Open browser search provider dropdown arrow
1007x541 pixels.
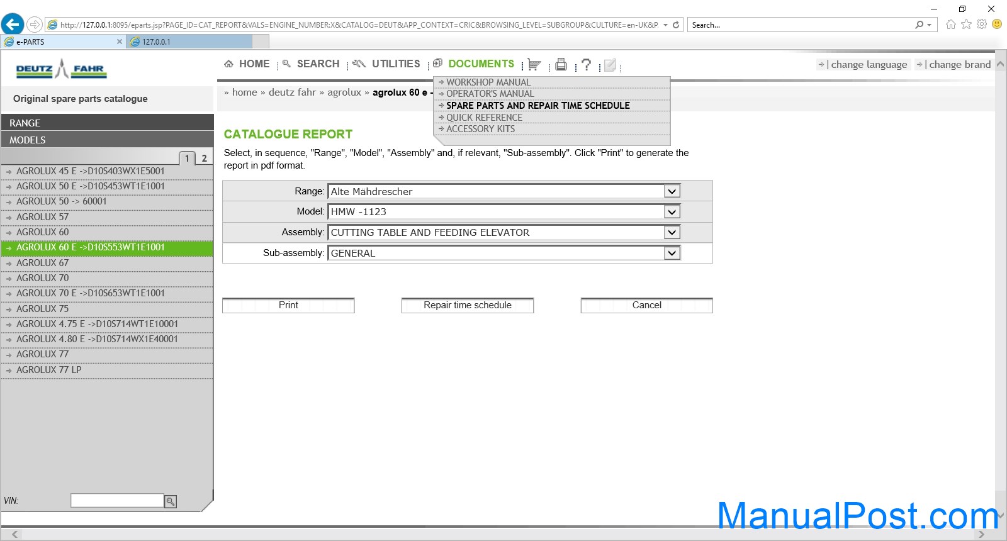[x=929, y=25]
